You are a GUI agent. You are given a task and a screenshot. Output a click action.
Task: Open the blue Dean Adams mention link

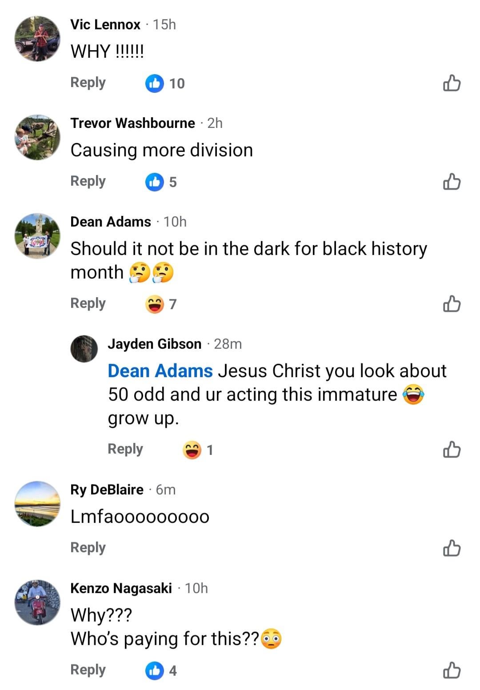160,371
